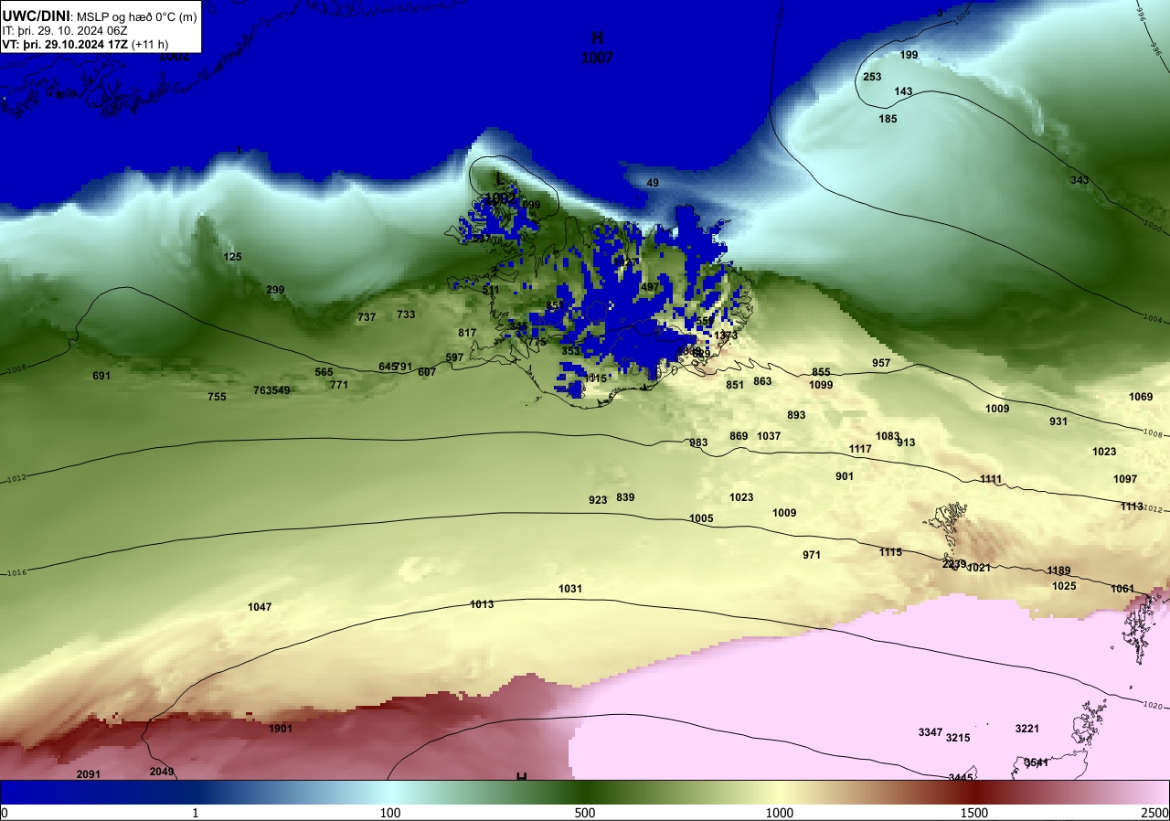This screenshot has height=821, width=1170.
Task: Click the height value 839
Action: tap(625, 497)
